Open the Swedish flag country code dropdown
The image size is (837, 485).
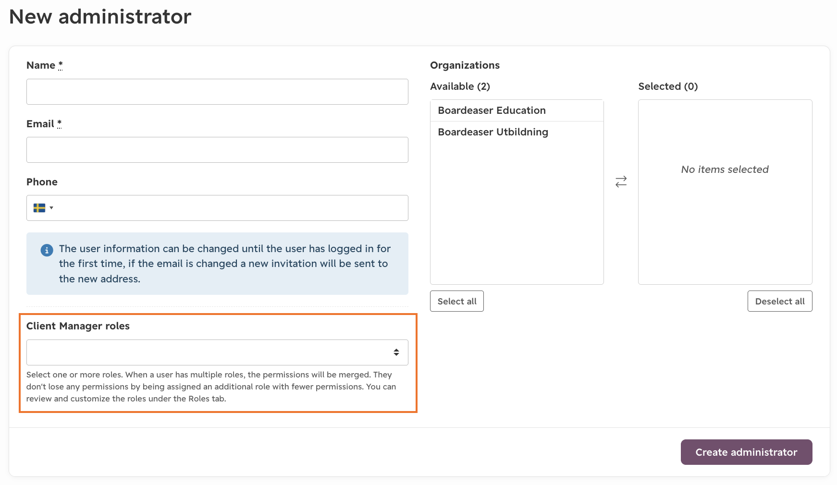pyautogui.click(x=43, y=208)
